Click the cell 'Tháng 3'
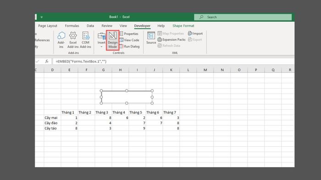This screenshot has height=180, width=321. click(103, 112)
